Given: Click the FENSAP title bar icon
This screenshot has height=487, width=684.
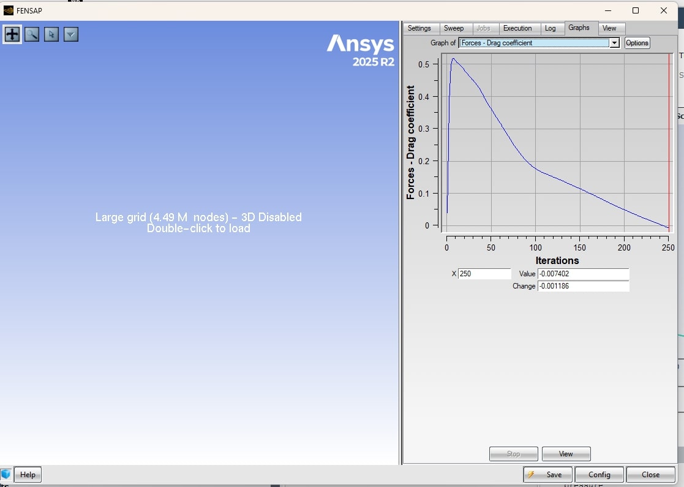Looking at the screenshot, I should (x=9, y=10).
